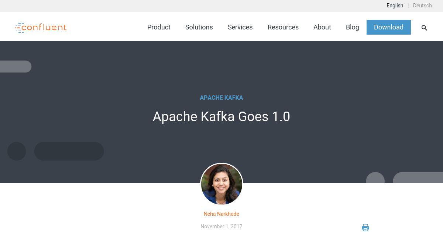Click the print article icon
This screenshot has width=443, height=232.
click(x=365, y=228)
